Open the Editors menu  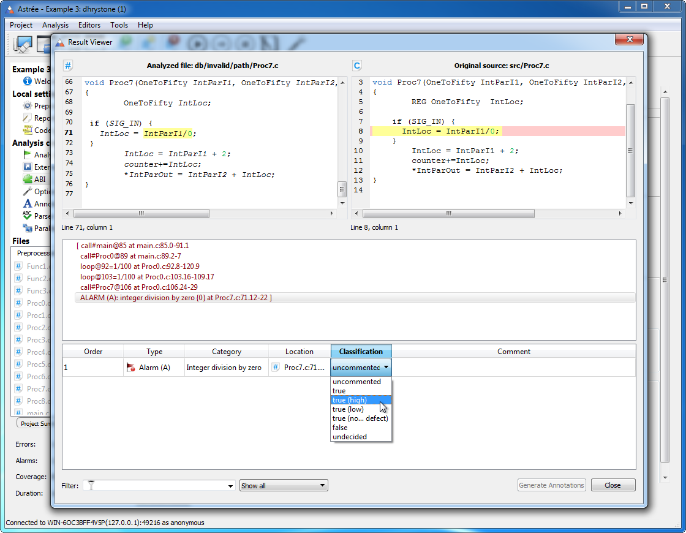tap(89, 25)
